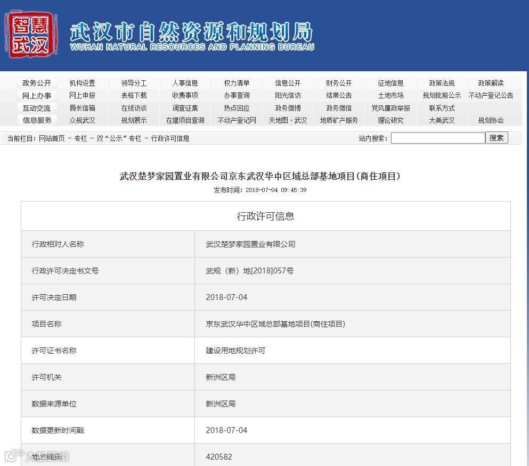Select 建设用地规划许可 certificate value

coord(235,351)
